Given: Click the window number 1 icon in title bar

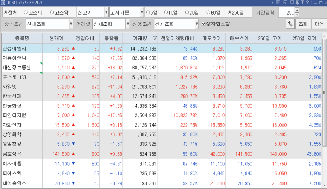Looking at the screenshot, I should (x=3, y=3).
